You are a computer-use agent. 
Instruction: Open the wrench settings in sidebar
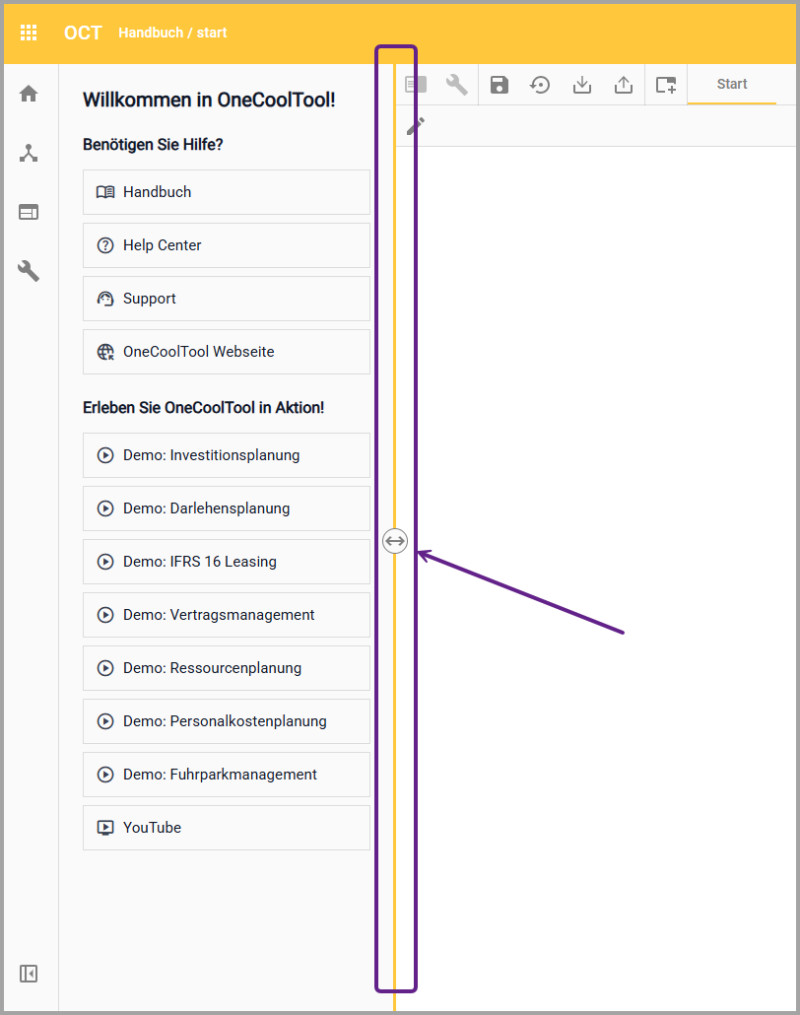29,271
